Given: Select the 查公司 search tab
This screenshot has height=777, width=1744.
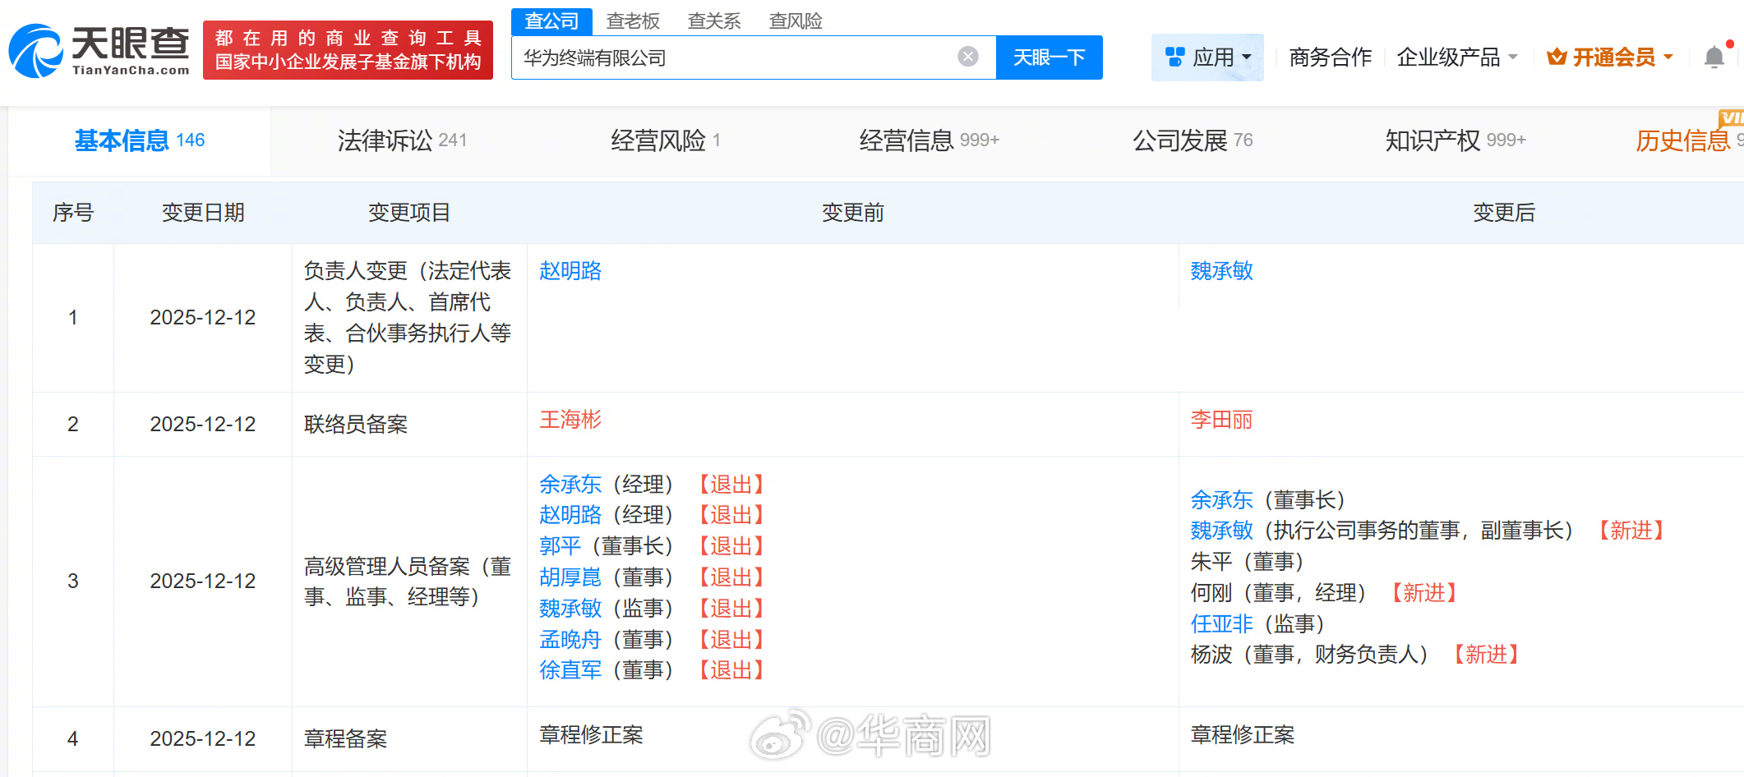Looking at the screenshot, I should pos(551,21).
